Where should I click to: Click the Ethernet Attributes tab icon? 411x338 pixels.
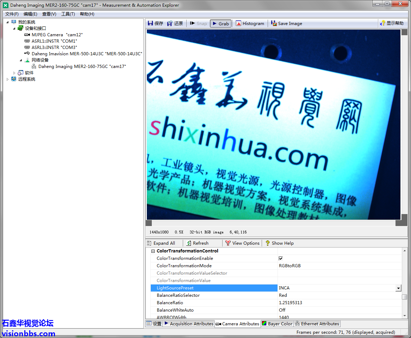click(297, 324)
